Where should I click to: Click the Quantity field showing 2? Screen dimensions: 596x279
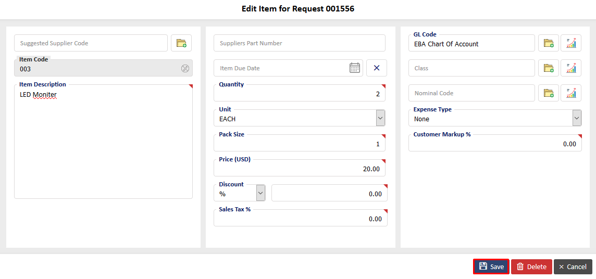(x=300, y=93)
